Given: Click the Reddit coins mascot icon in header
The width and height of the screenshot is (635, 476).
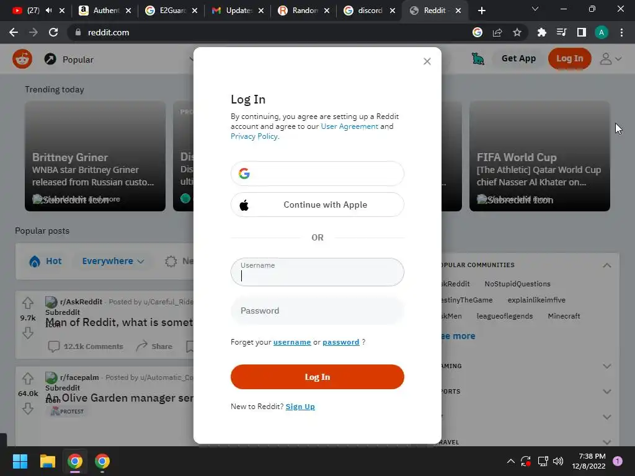Looking at the screenshot, I should [x=478, y=59].
